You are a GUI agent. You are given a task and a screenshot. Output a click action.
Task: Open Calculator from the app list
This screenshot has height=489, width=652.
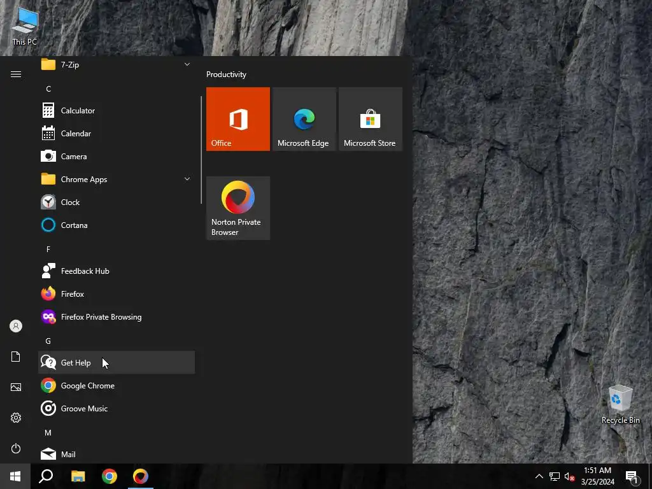point(117,111)
